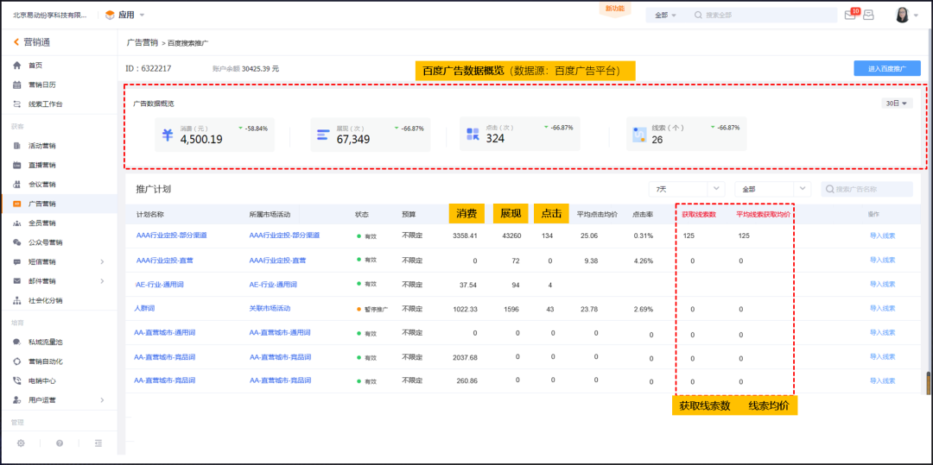The width and height of the screenshot is (933, 465).
Task: Click the 公众号营销 WeChat icon
Action: pos(16,242)
